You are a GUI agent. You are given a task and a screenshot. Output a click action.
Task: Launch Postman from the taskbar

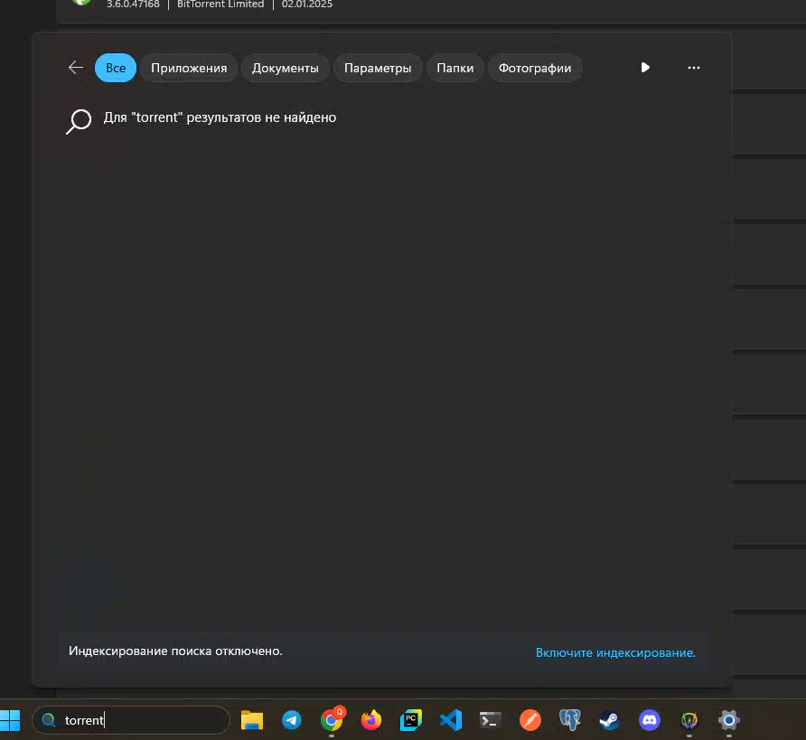tap(530, 720)
